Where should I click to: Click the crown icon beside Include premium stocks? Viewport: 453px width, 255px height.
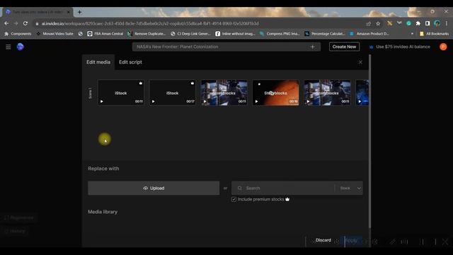(x=287, y=199)
